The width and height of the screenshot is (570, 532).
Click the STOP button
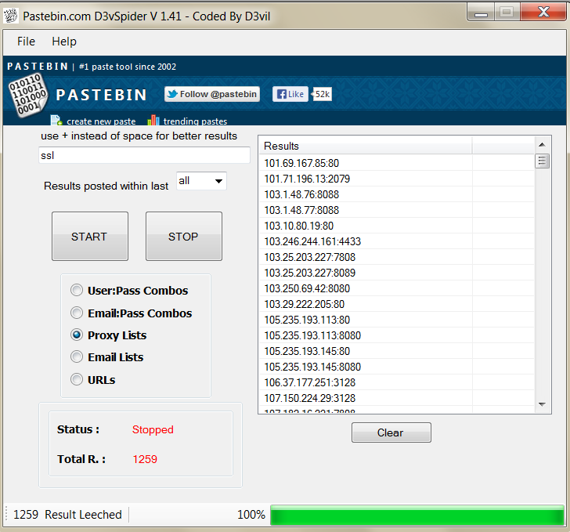click(183, 236)
